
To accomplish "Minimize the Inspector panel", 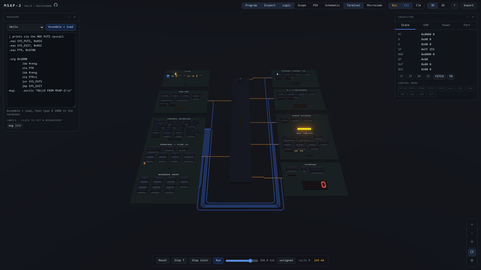I will click(x=467, y=17).
